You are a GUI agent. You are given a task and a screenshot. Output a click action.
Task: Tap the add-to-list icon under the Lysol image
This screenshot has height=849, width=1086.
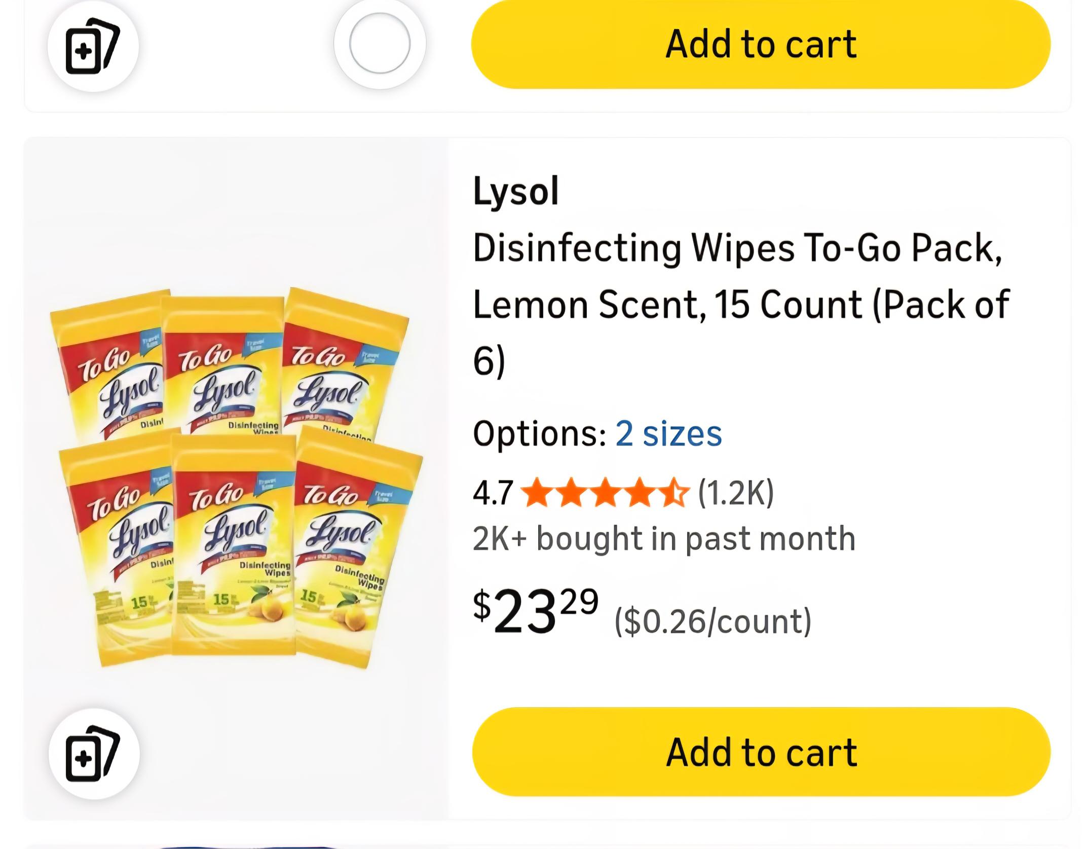94,754
